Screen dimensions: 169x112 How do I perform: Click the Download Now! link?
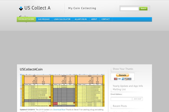click(59, 110)
